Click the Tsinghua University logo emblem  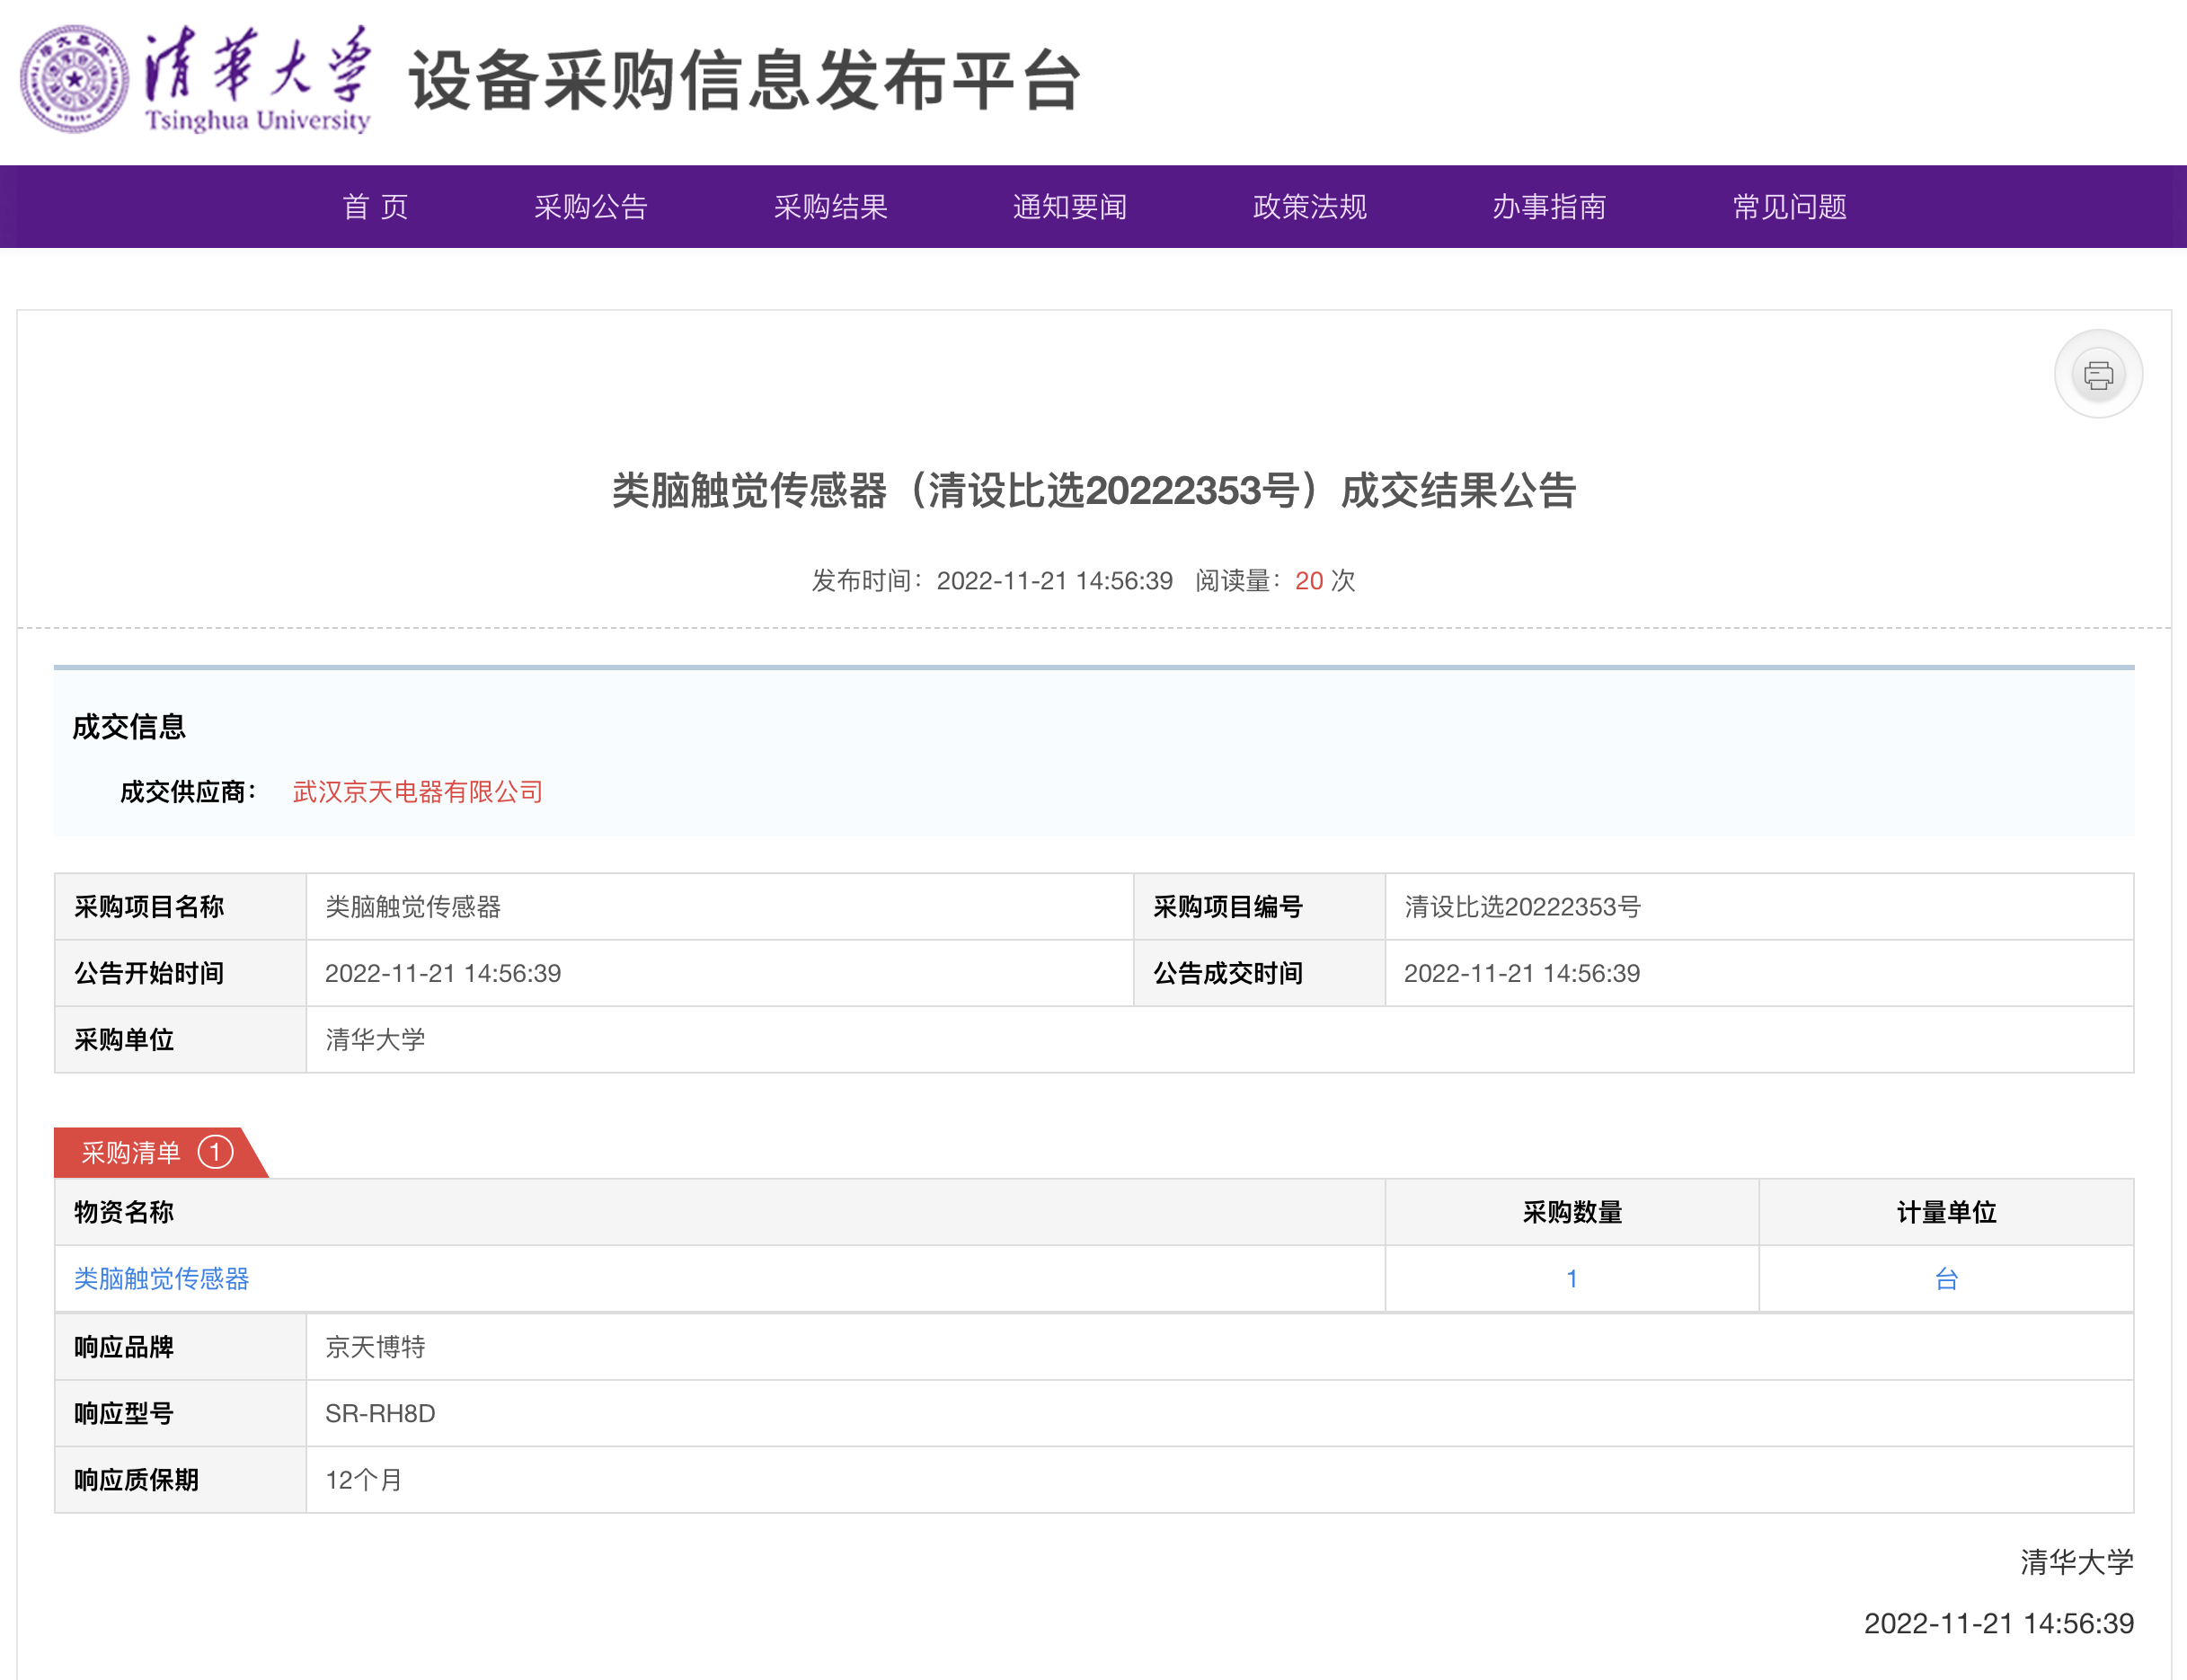74,79
